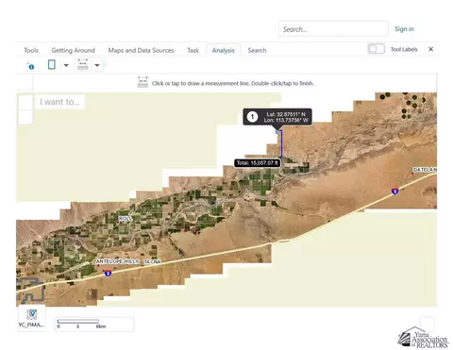Click the ANTELOPE HILLS map label
The width and height of the screenshot is (453, 350).
[117, 261]
